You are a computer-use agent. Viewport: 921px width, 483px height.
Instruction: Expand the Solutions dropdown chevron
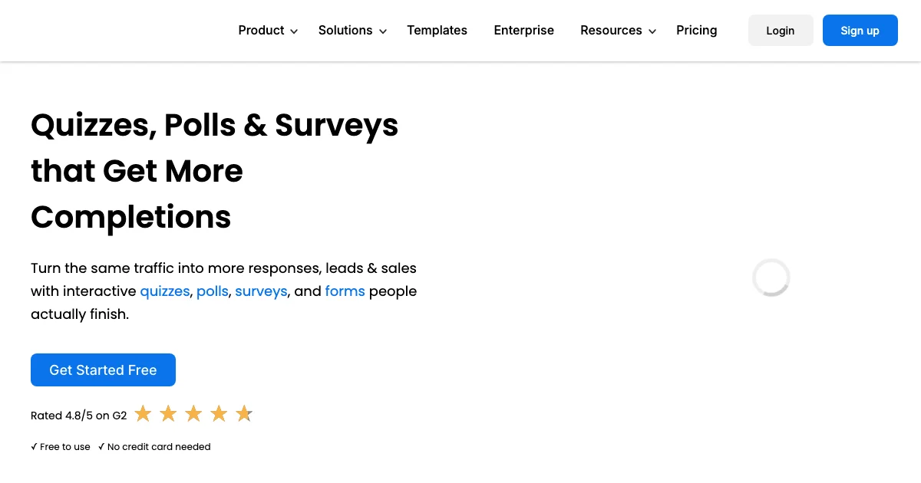tap(383, 31)
